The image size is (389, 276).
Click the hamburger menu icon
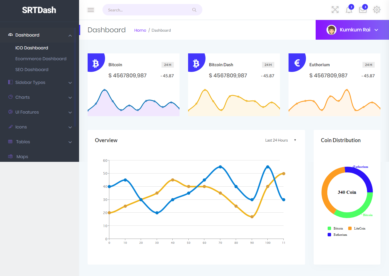[x=91, y=10]
